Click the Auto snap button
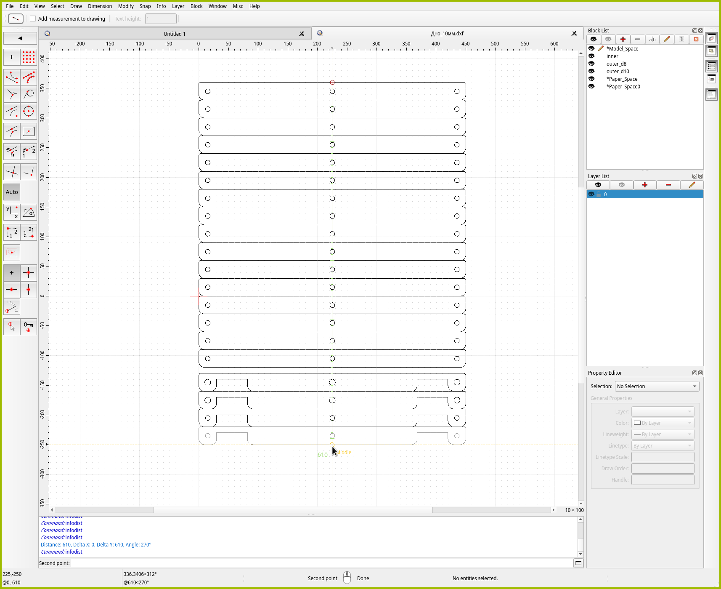This screenshot has width=721, height=589. point(12,192)
